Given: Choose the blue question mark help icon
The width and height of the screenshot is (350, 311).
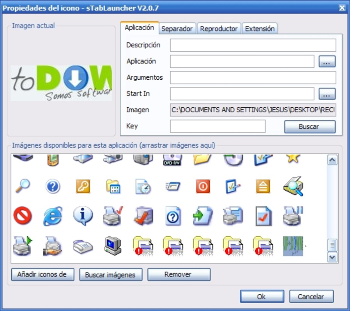Looking at the screenshot, I should click(52, 187).
